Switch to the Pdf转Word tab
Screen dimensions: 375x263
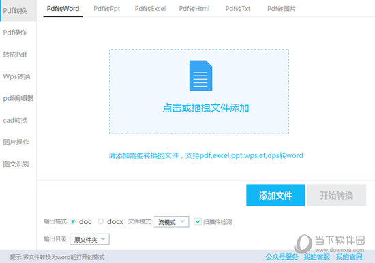click(63, 9)
